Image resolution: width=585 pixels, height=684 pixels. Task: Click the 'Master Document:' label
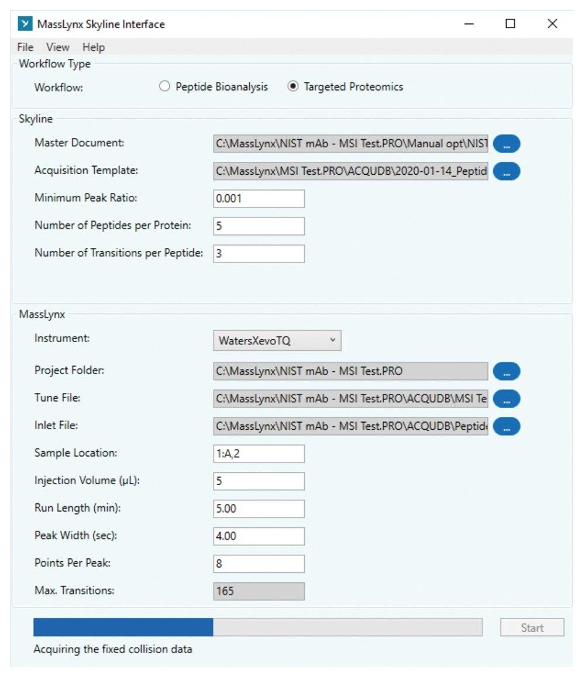point(79,143)
